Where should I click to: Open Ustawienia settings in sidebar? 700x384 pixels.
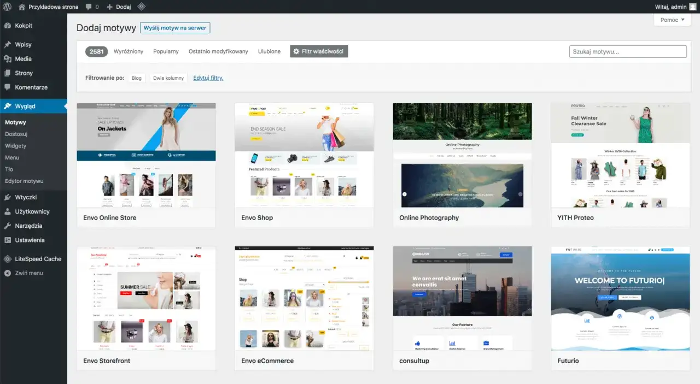[30, 240]
